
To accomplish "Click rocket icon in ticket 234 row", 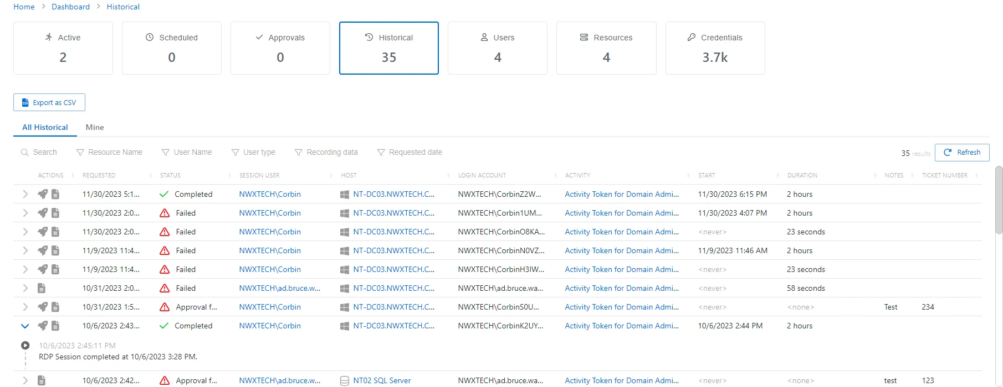I will pos(43,307).
